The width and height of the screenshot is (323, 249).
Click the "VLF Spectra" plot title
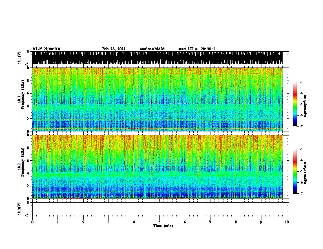click(46, 49)
